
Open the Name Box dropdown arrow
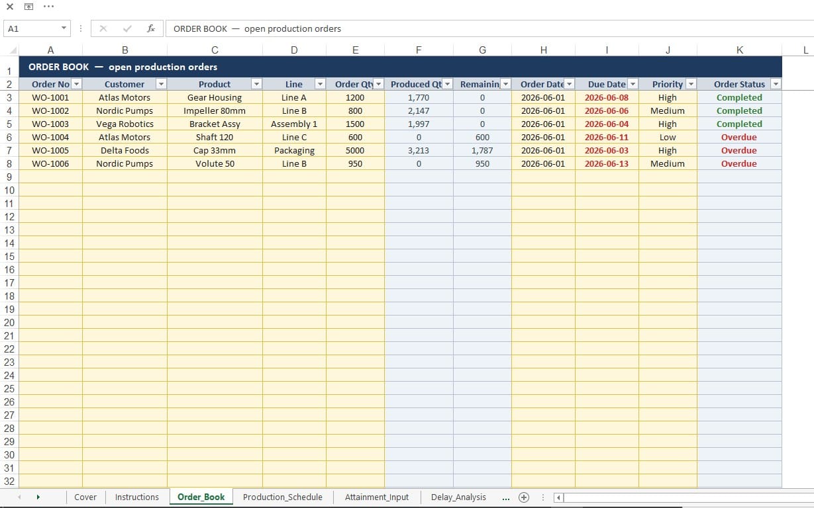64,28
